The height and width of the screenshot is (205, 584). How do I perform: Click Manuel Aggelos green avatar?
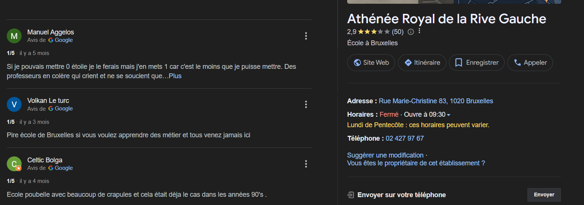pos(14,36)
